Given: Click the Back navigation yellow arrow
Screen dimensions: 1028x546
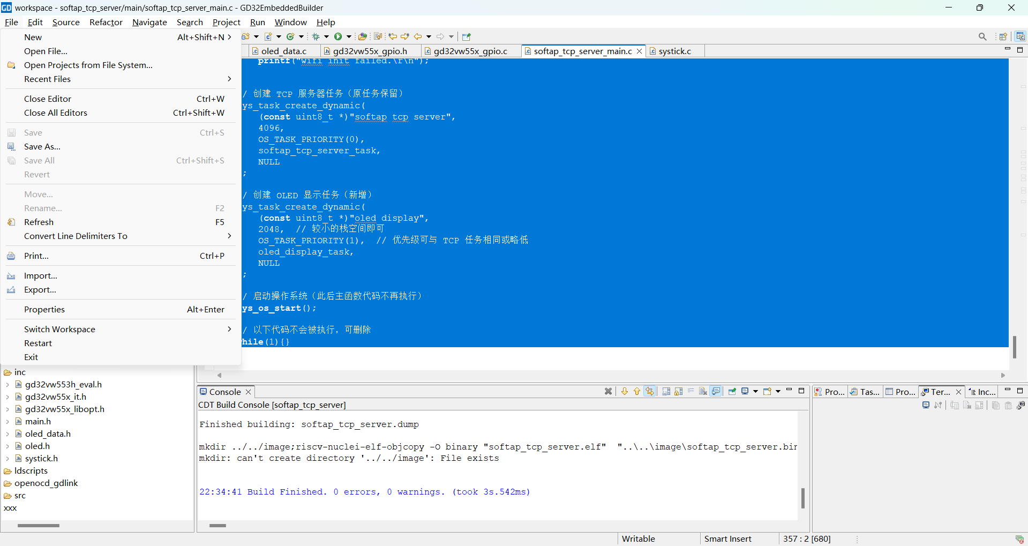Looking at the screenshot, I should (418, 36).
